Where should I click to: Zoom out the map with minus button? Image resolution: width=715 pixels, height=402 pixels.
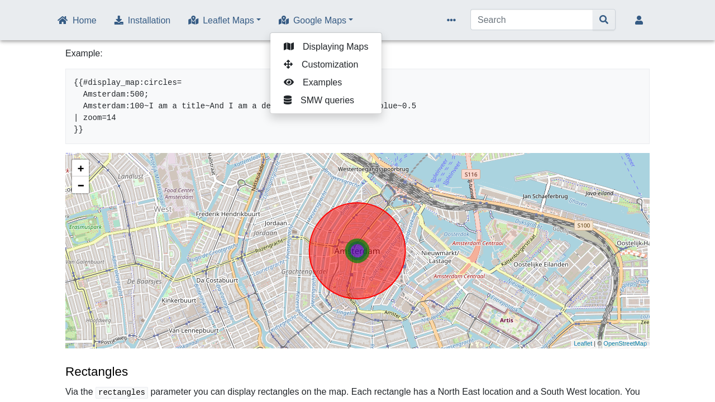click(80, 185)
